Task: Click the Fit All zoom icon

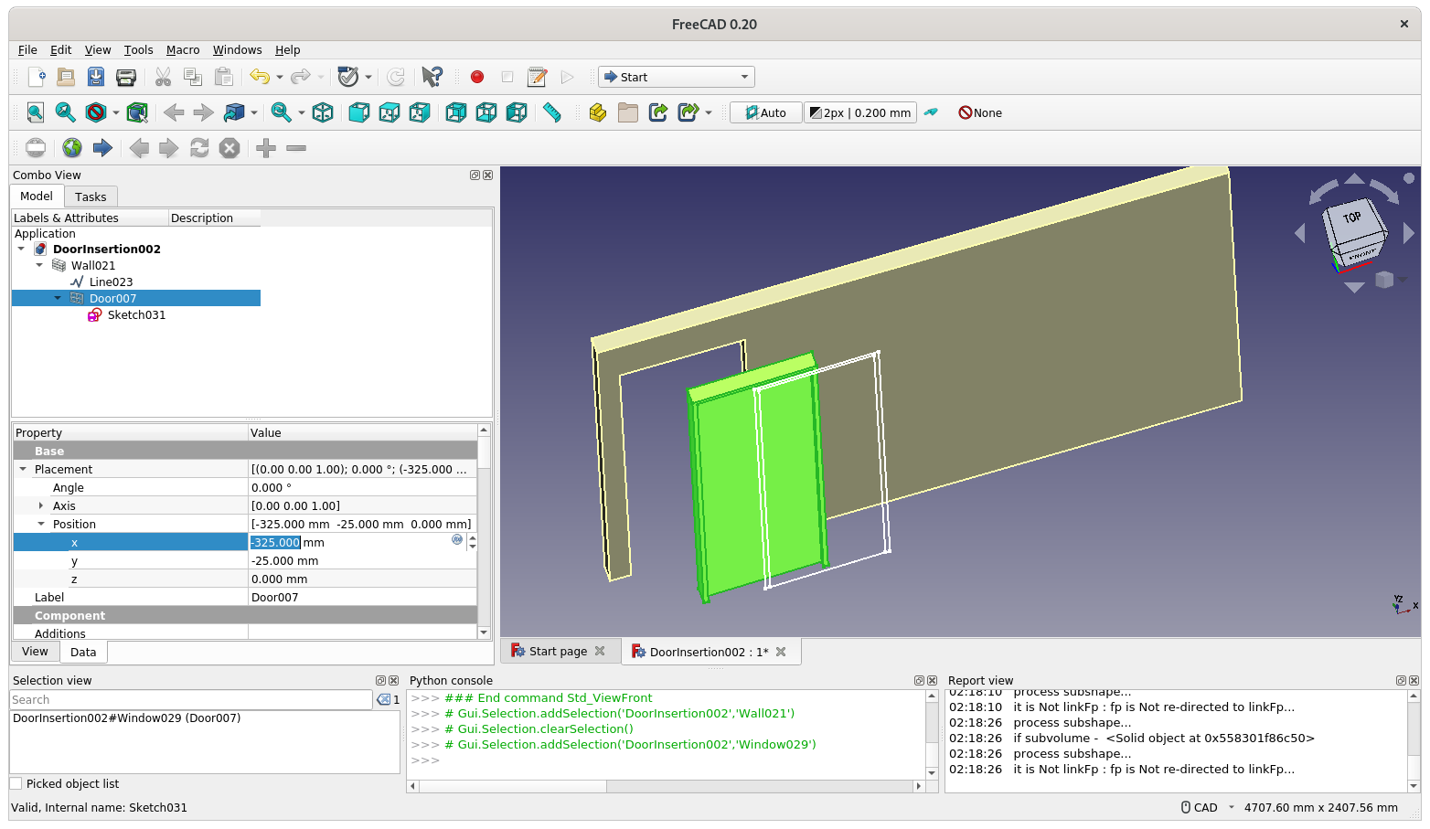Action: click(x=35, y=112)
